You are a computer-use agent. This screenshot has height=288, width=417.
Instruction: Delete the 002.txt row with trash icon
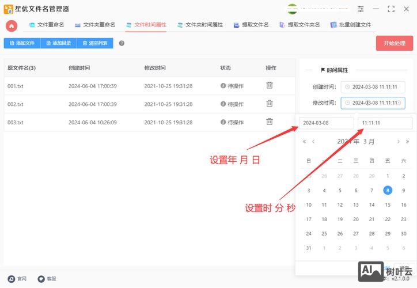270,104
